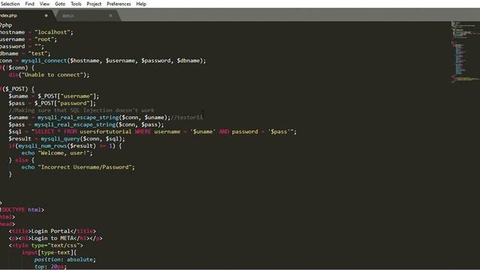This screenshot has width=480, height=270.
Task: Click the mysqli_connect function call
Action: (x=44, y=61)
